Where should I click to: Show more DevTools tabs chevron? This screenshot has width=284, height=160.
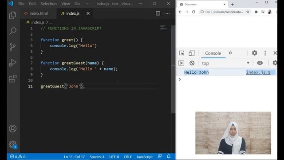point(230,53)
